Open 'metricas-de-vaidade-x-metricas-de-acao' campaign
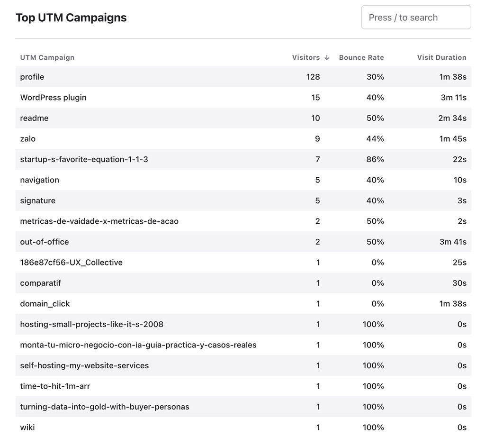 pos(99,221)
